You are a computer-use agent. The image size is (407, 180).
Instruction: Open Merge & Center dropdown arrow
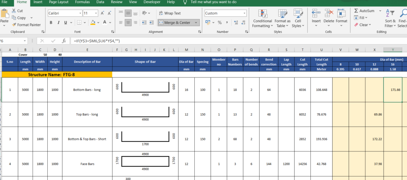tap(196, 23)
